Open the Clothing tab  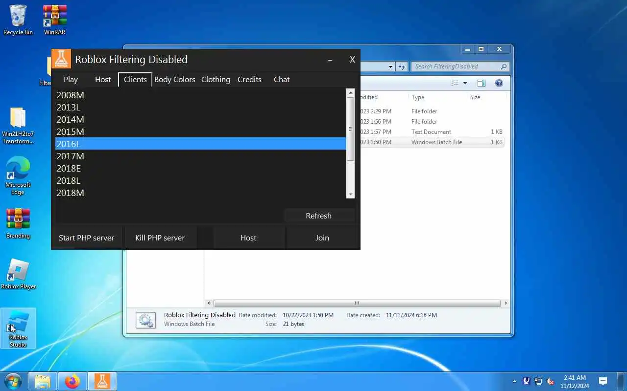[x=216, y=79]
